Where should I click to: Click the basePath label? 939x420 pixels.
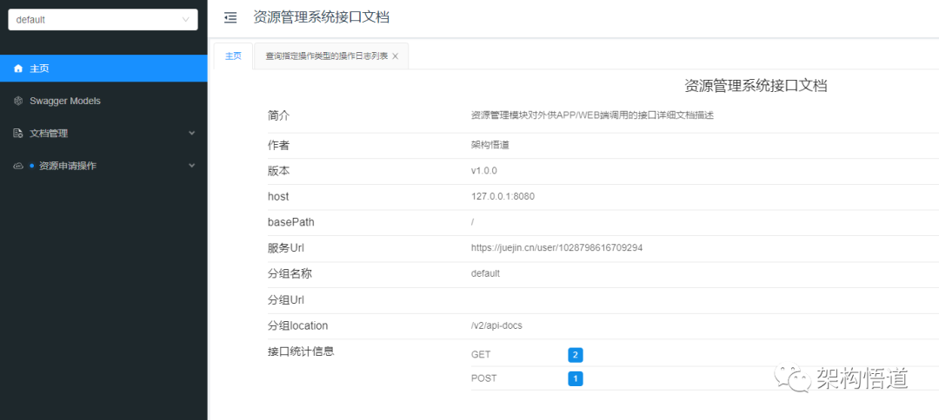[x=291, y=222]
